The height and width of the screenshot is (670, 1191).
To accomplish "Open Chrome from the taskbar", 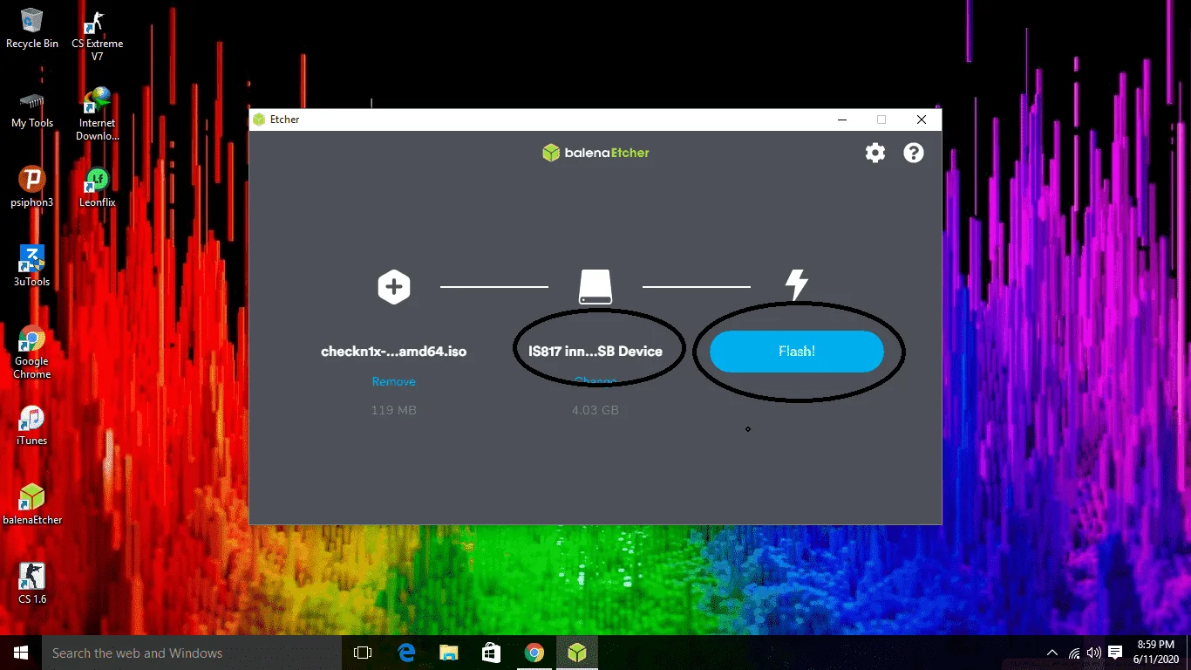I will click(534, 653).
